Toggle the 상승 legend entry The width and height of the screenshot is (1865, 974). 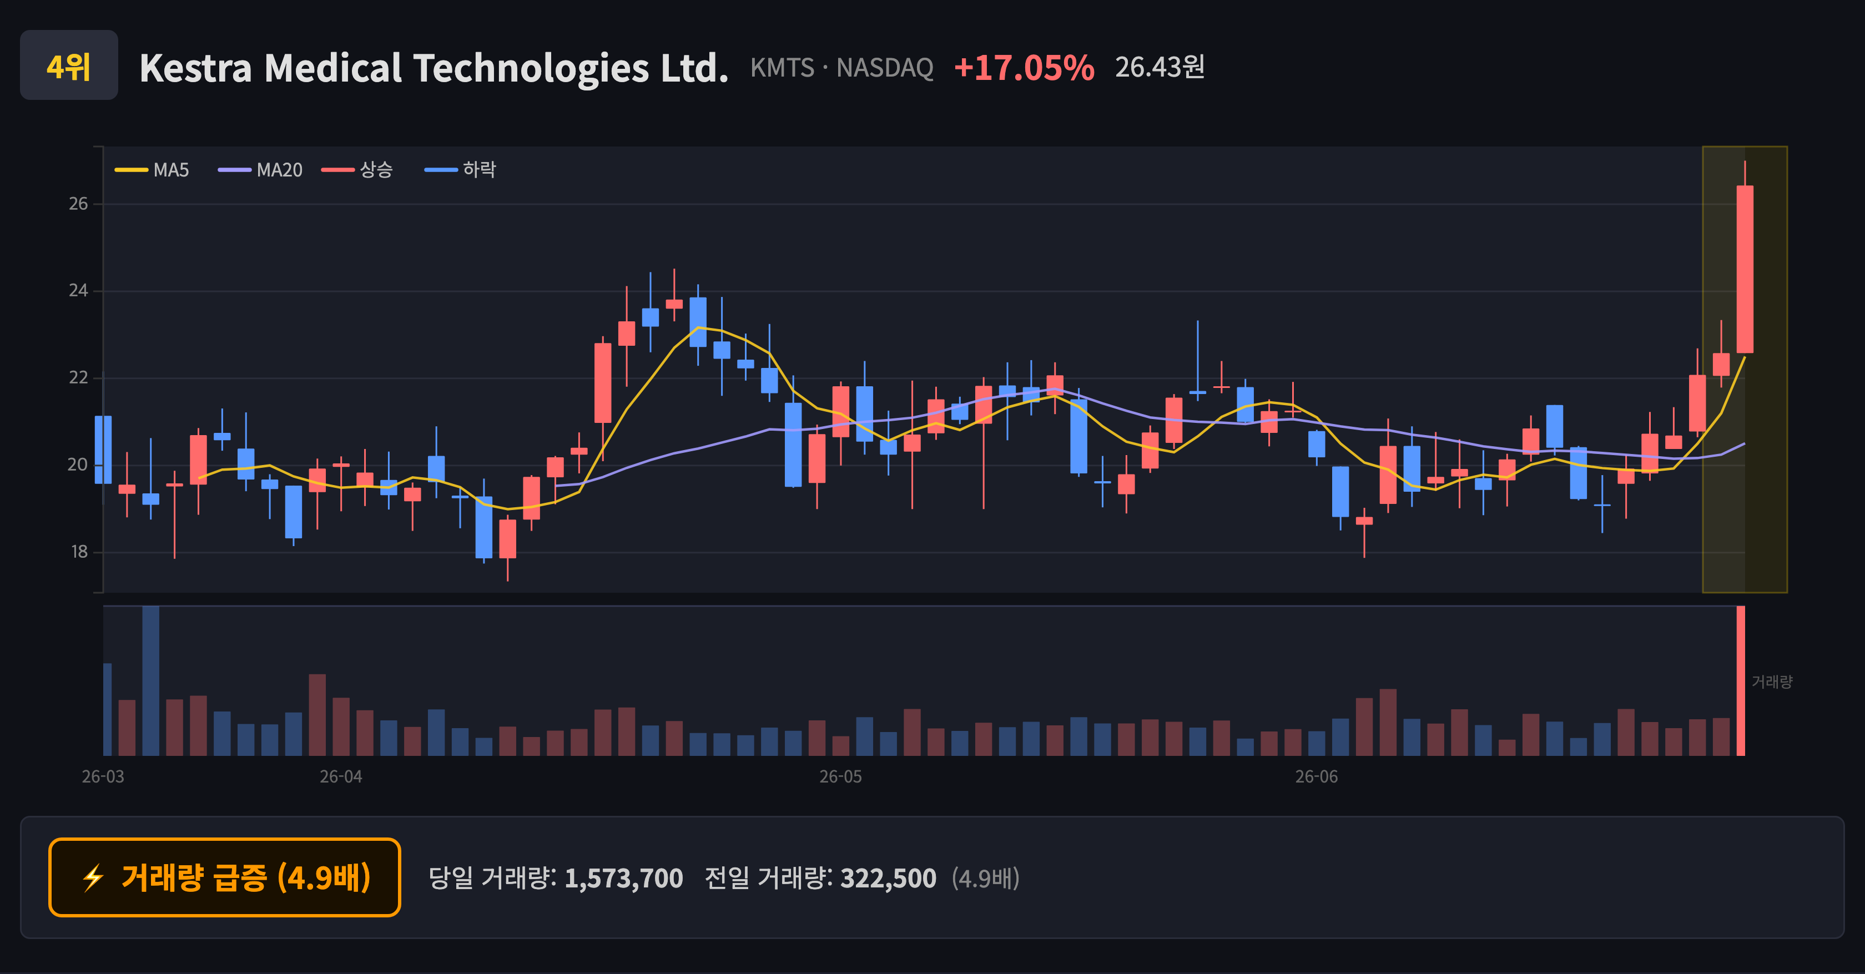click(x=357, y=170)
